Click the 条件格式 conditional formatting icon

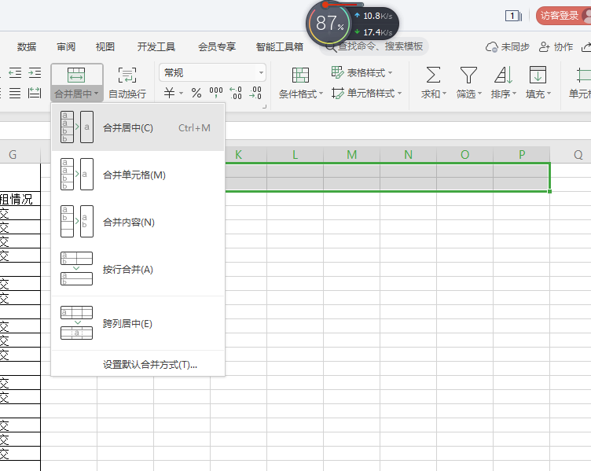tap(300, 75)
